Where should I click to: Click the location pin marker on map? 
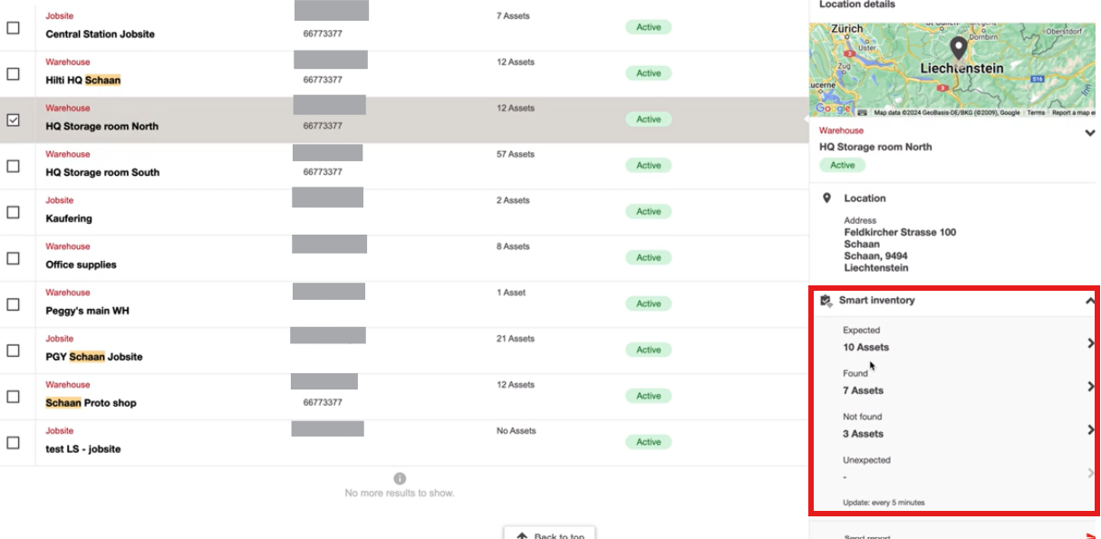pos(958,49)
